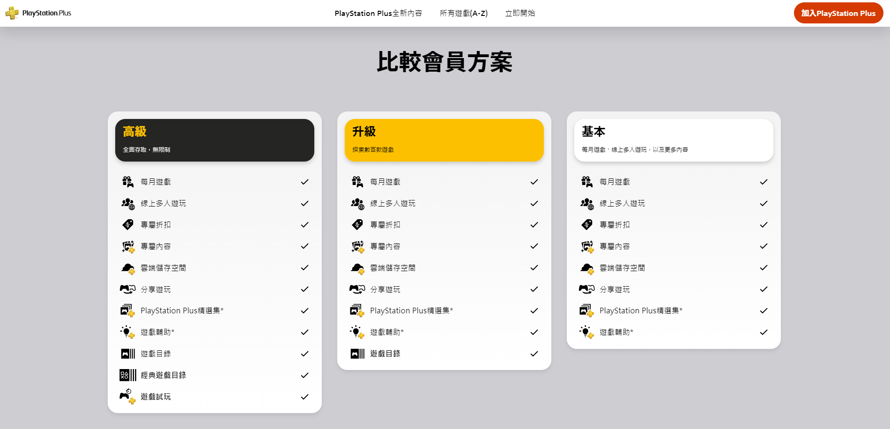The width and height of the screenshot is (890, 429).
Task: Click PlayStation Plus精選集 icon in 高級 plan
Action: coord(128,311)
